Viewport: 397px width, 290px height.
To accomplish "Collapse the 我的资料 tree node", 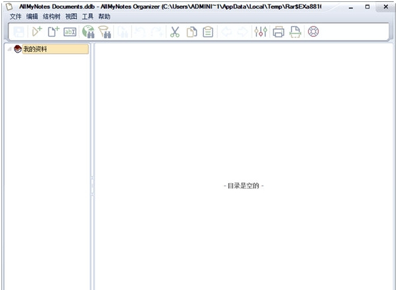I will (x=9, y=49).
